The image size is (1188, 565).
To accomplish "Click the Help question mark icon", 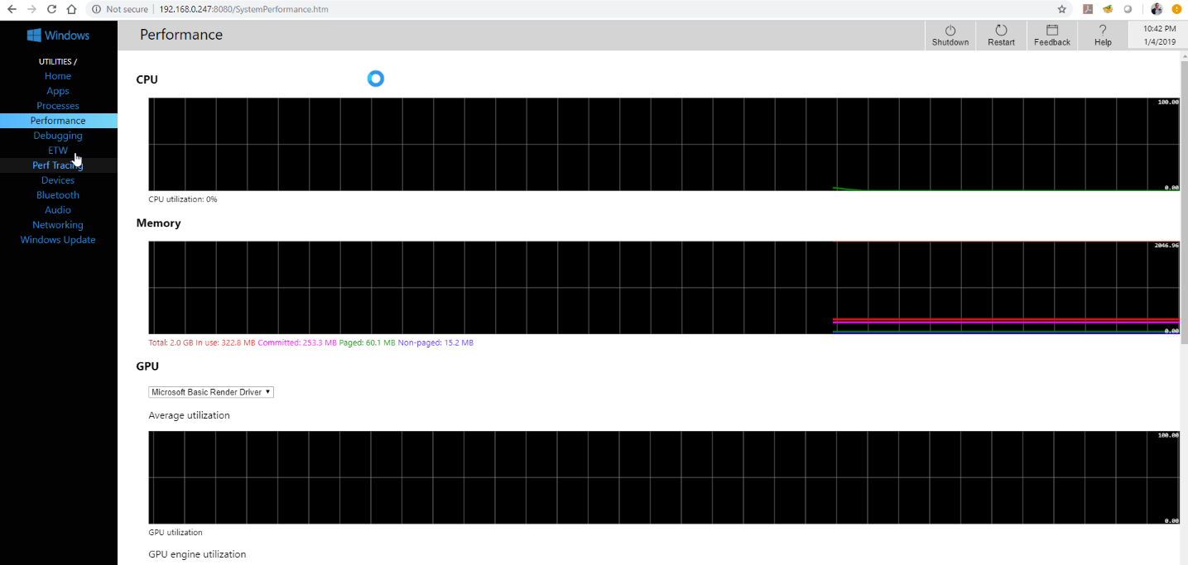I will [x=1103, y=30].
